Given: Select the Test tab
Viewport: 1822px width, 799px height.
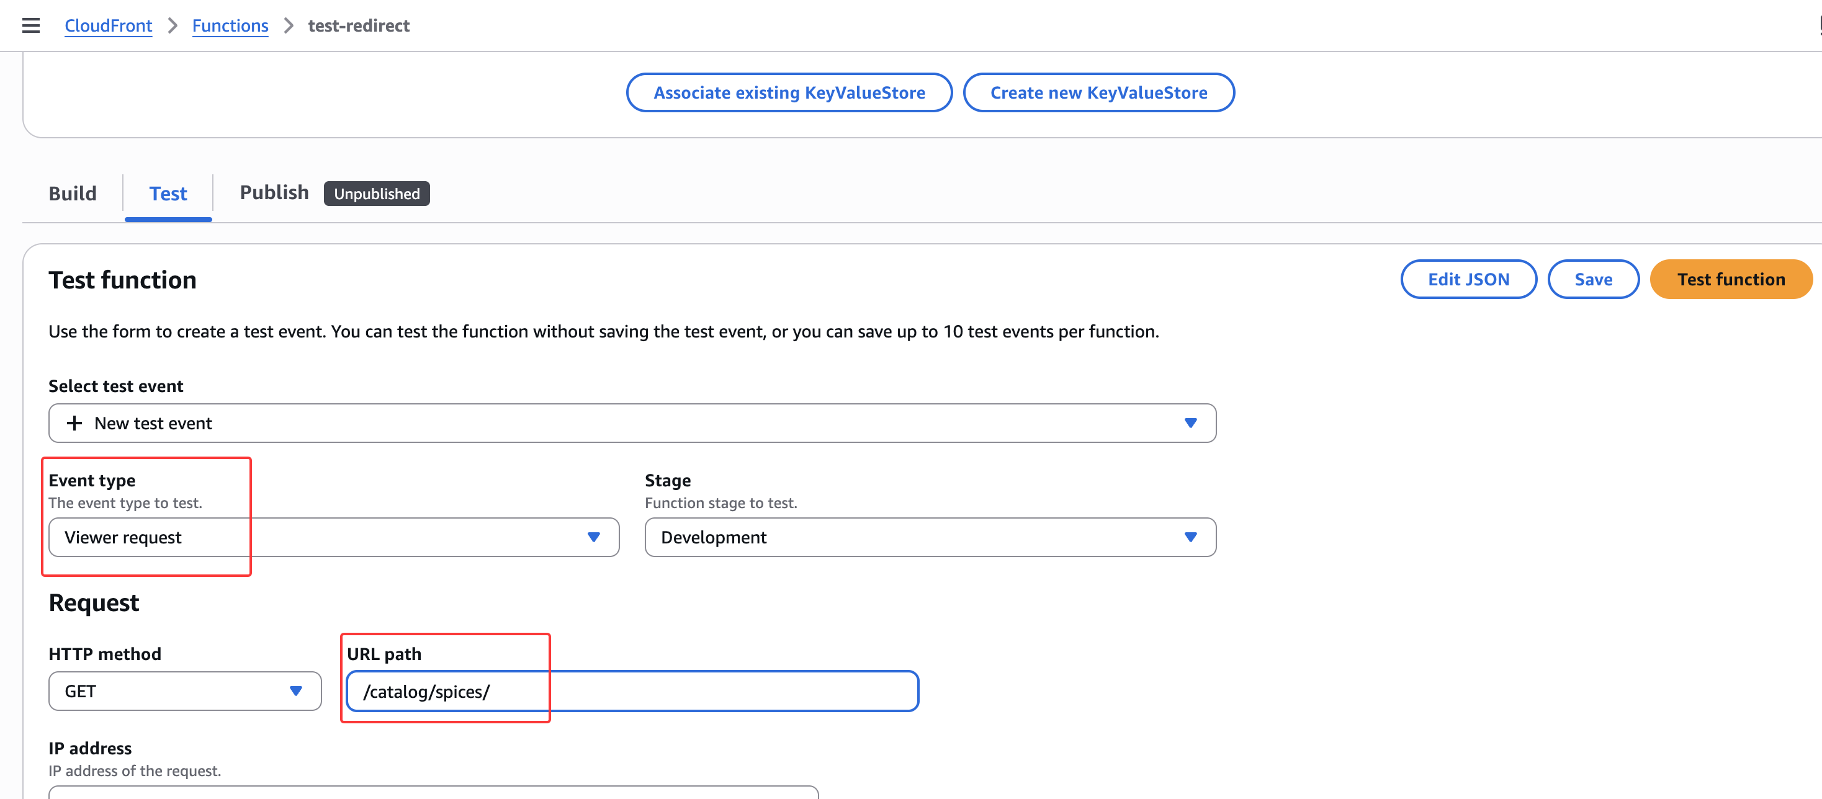Looking at the screenshot, I should 168,193.
